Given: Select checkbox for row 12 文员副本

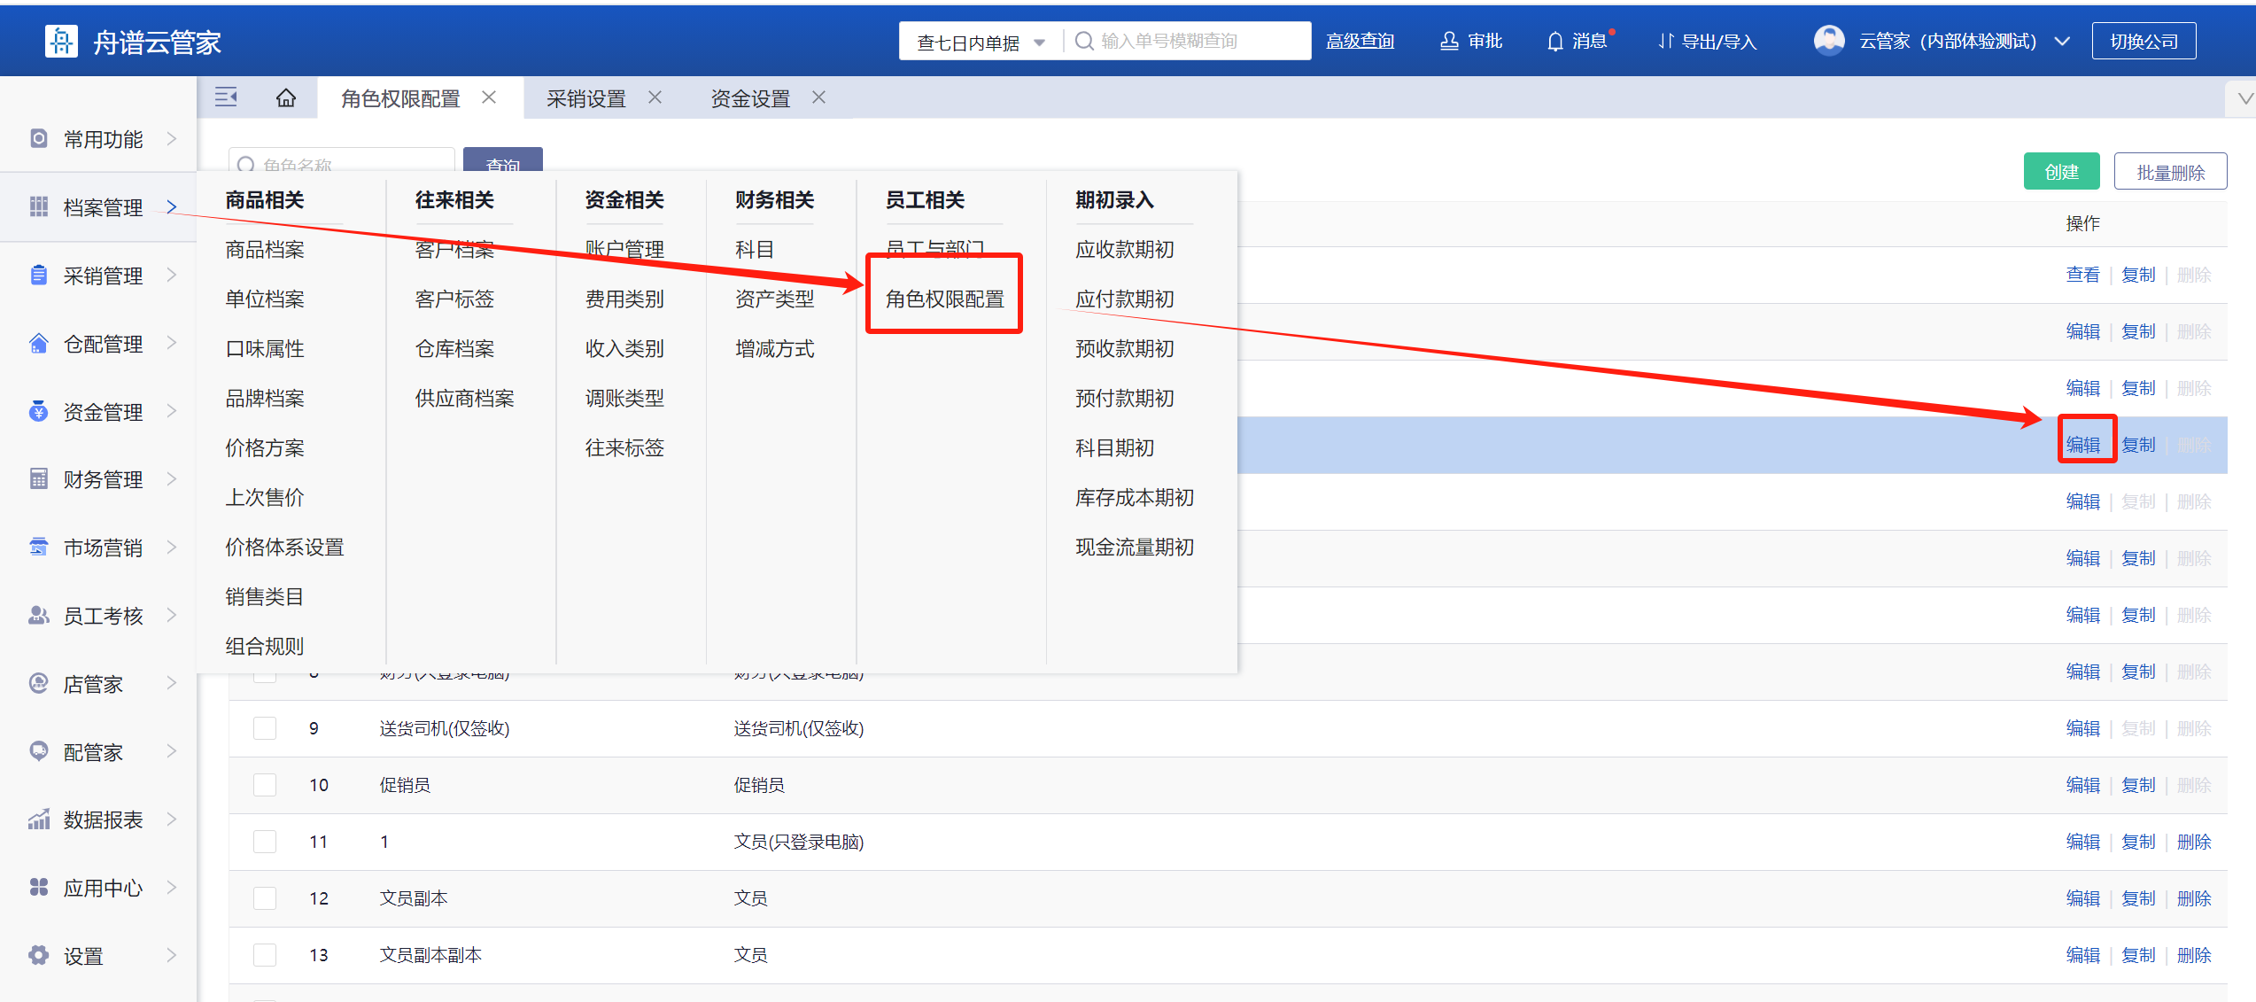Looking at the screenshot, I should [265, 898].
